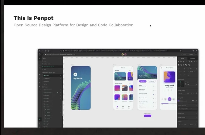Open the Normal blend mode dropdown
This screenshot has width=205, height=135.
(182, 93)
